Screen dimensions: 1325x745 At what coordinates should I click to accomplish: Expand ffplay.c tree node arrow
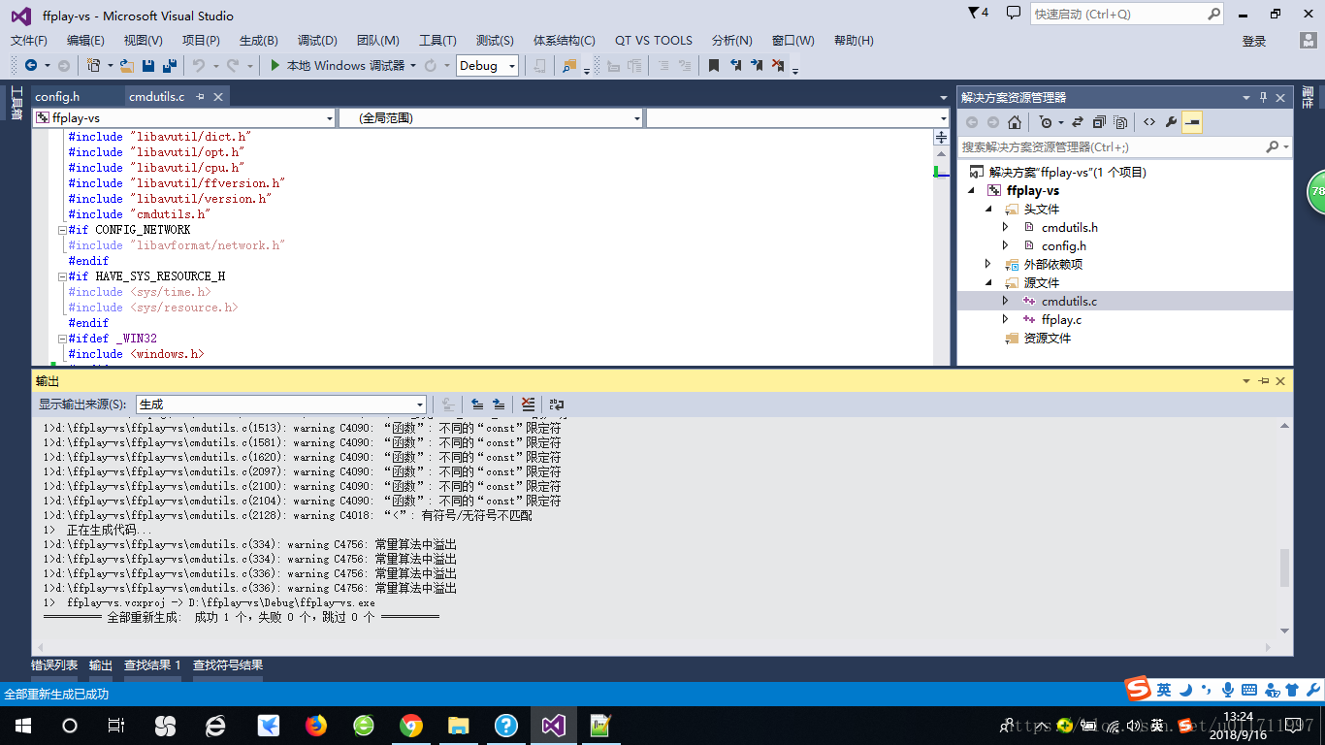tap(1006, 319)
